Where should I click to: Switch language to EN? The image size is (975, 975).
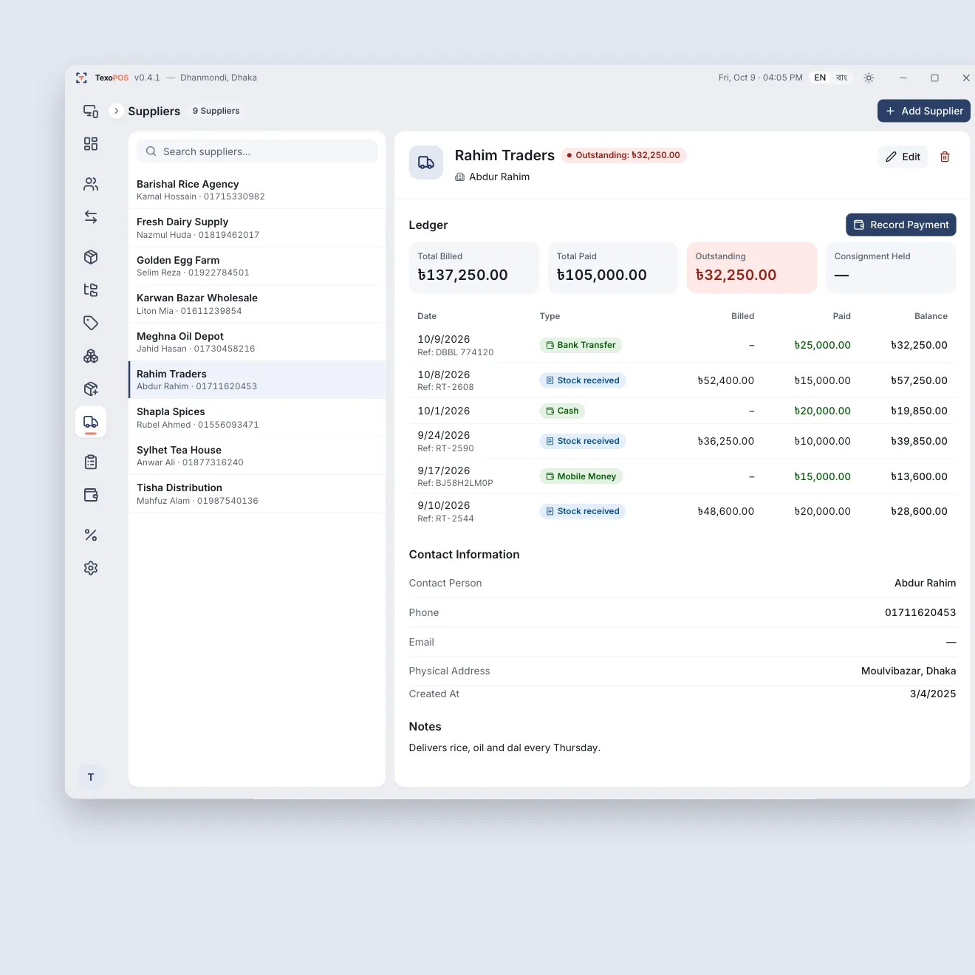click(x=820, y=78)
